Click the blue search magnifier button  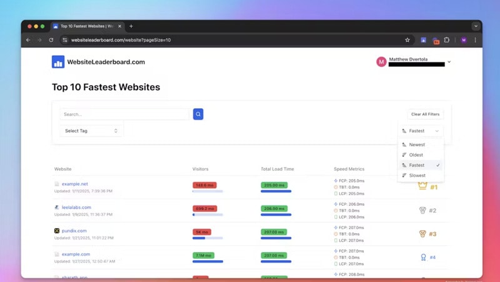(x=198, y=114)
